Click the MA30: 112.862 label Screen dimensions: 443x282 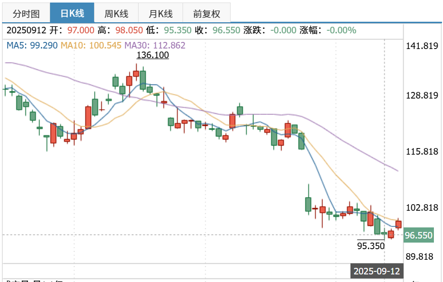click(155, 45)
